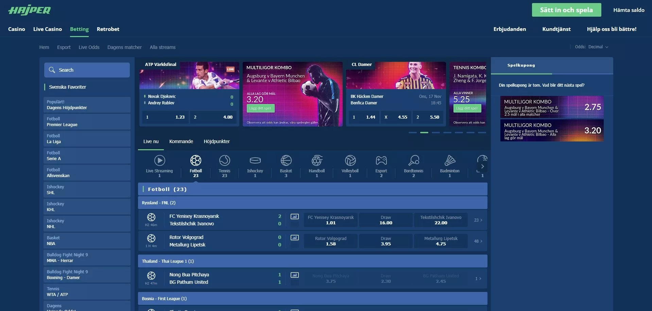Screen dimensions: 652x311
Task: Collapse the Bosnia - First League section
Action: point(312,298)
